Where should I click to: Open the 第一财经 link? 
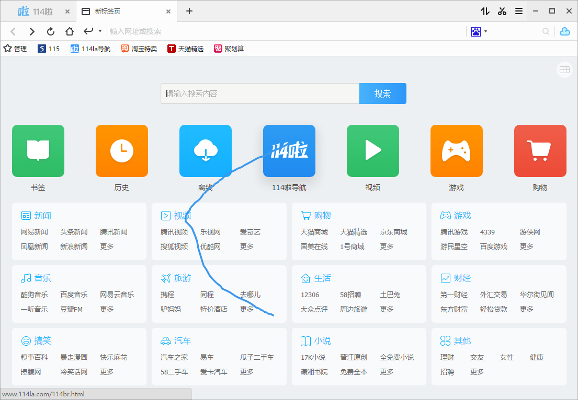(454, 295)
